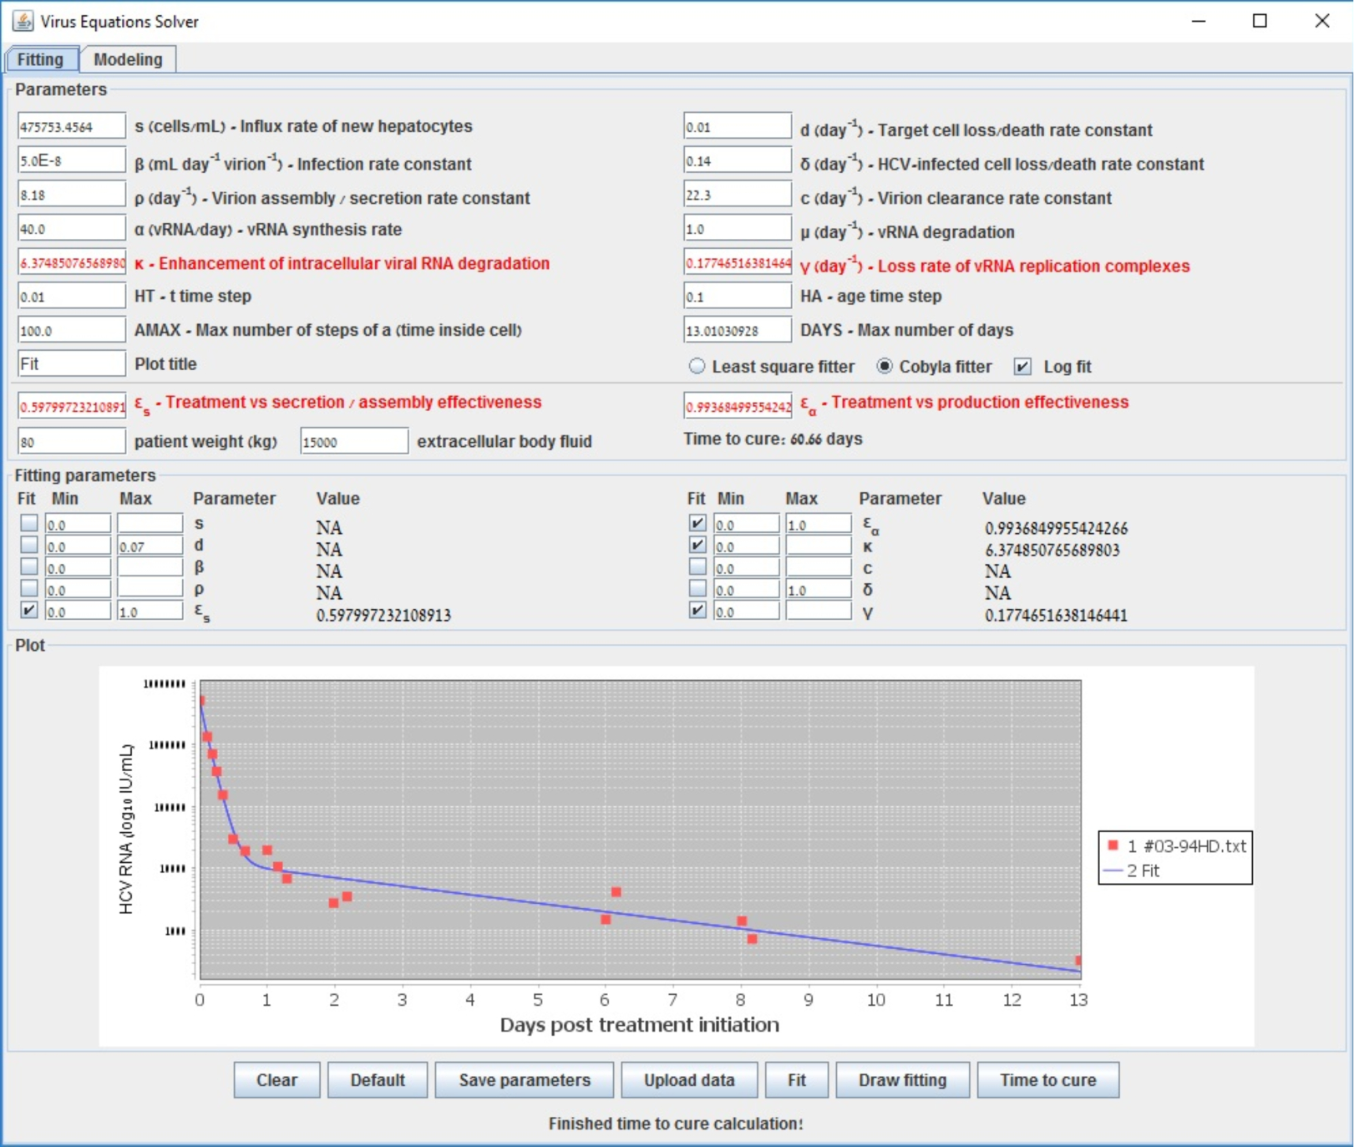The image size is (1354, 1147).
Task: Enable fitting for parameter β
Action: (29, 566)
